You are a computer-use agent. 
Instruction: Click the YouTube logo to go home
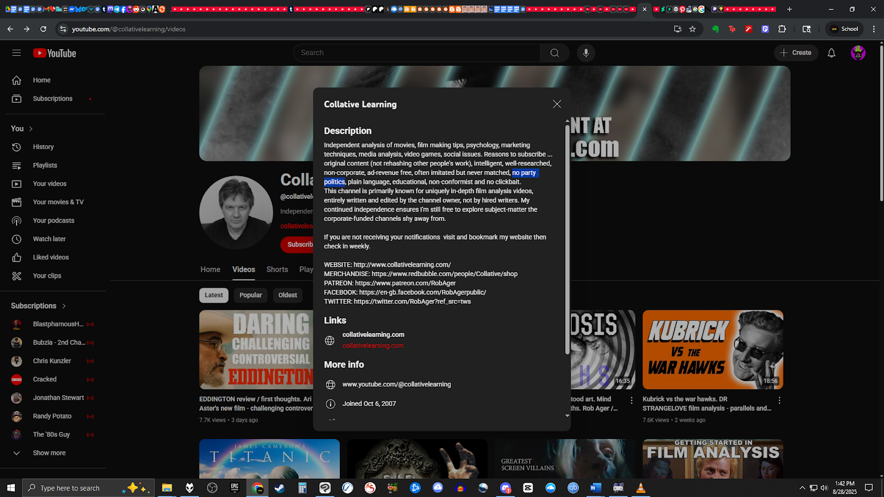coord(55,53)
